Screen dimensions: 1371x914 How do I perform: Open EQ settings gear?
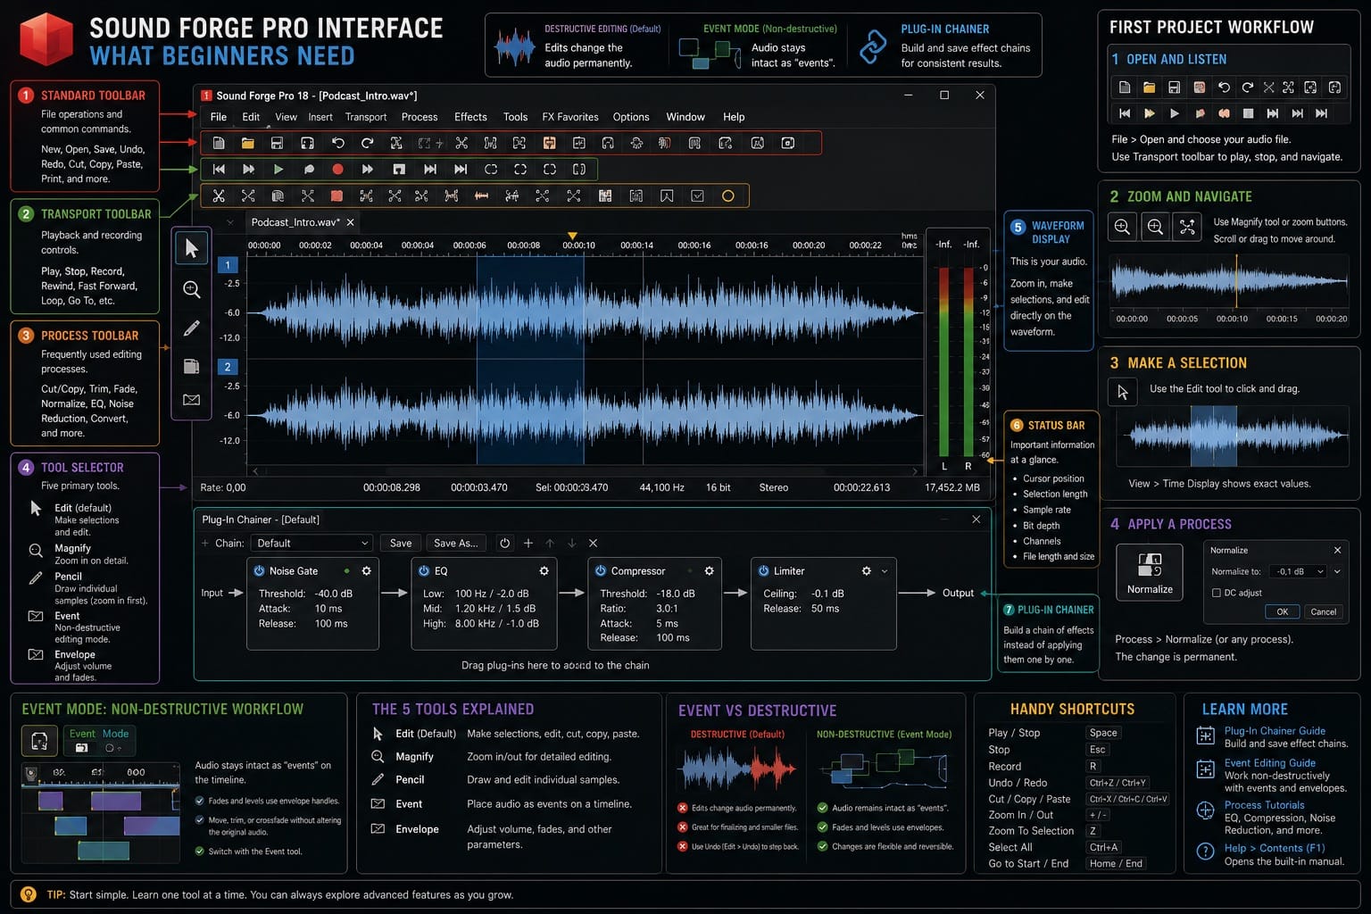[x=544, y=570]
